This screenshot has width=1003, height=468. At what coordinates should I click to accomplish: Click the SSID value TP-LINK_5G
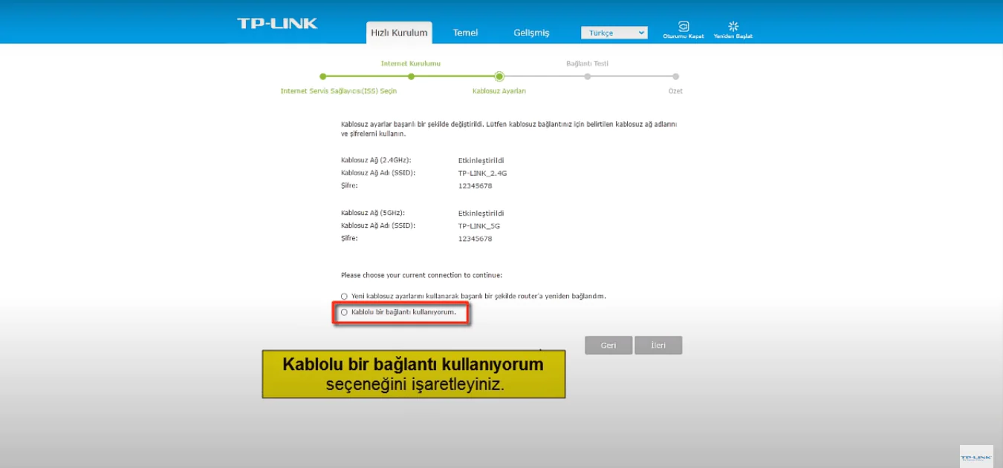[x=479, y=225]
